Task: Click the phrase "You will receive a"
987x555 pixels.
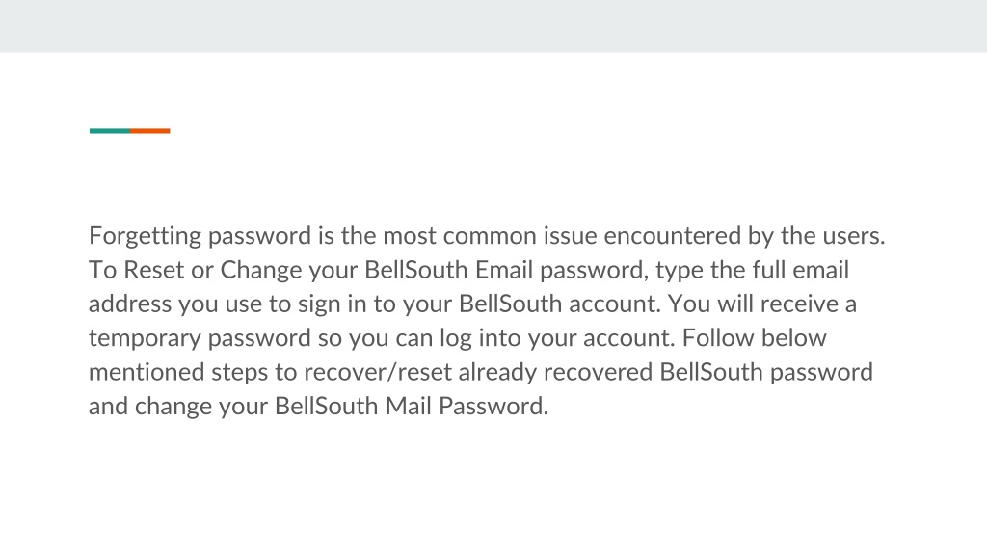Action: (761, 304)
